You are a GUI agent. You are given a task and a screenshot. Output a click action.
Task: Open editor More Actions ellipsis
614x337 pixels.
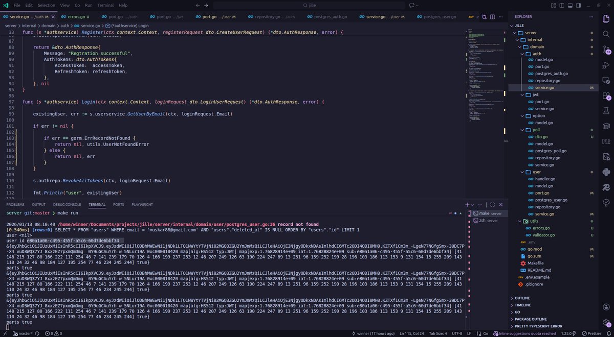click(502, 17)
